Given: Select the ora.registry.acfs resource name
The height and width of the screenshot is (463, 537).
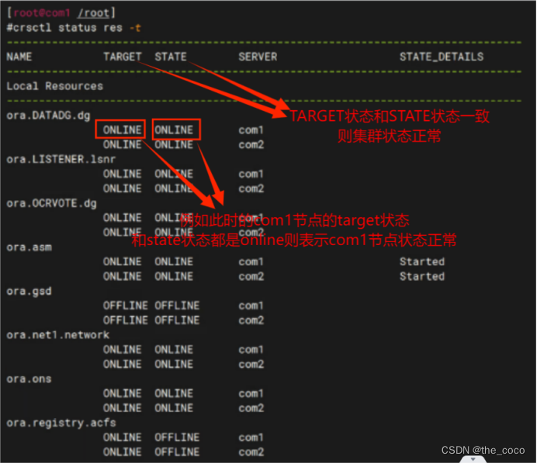Looking at the screenshot, I should [61, 423].
